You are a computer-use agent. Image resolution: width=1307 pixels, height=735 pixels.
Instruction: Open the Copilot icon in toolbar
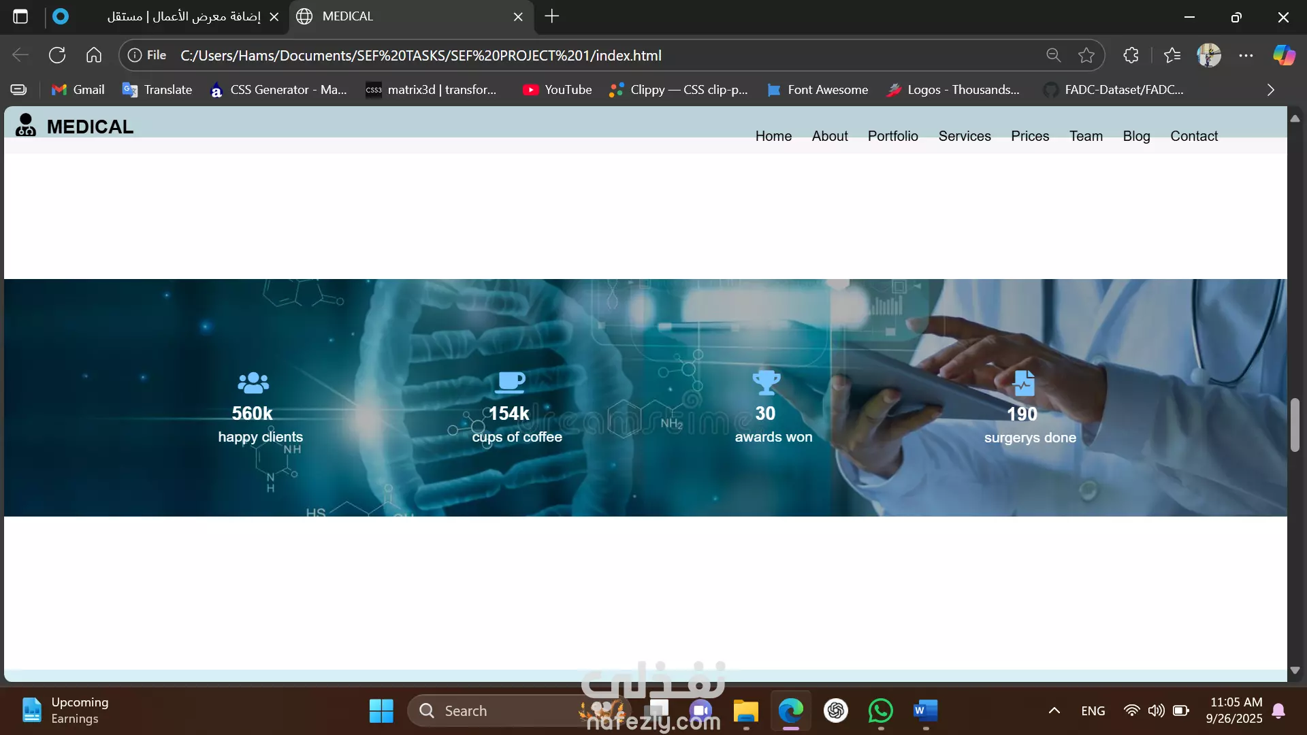click(x=1284, y=55)
